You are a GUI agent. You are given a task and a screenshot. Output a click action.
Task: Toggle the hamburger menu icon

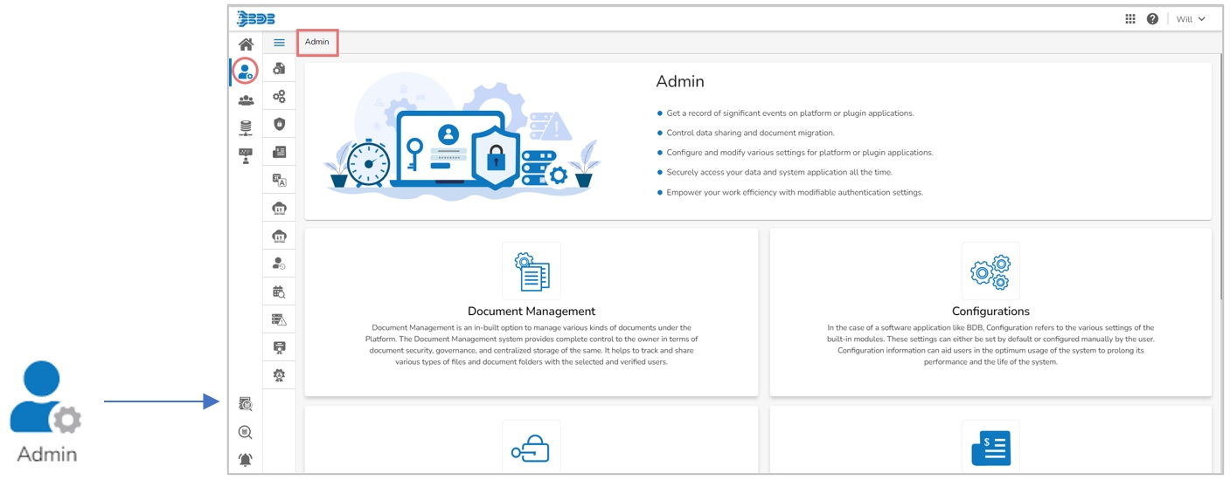point(279,43)
